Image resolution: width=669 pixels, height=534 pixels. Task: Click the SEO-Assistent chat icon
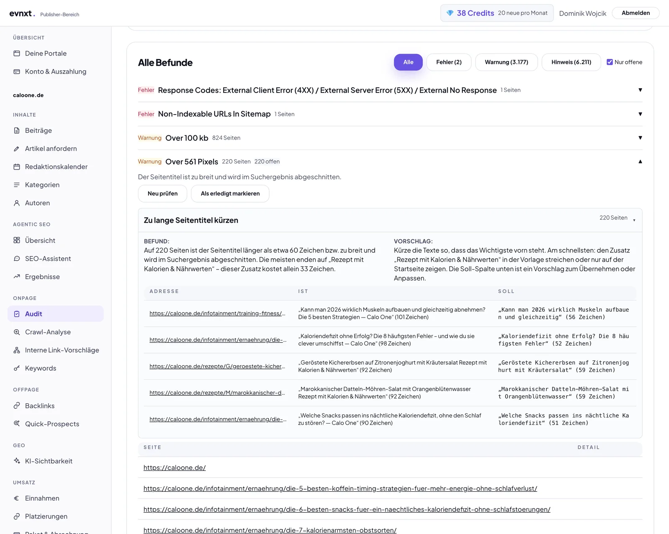[17, 259]
